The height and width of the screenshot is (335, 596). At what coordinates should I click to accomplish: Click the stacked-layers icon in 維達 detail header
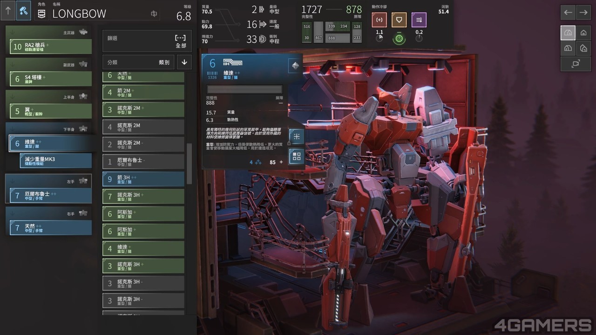click(295, 66)
